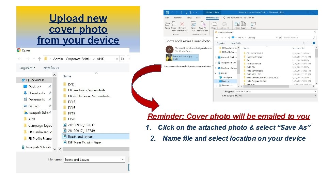Click New folder in Save Attachment dialog

(236, 43)
